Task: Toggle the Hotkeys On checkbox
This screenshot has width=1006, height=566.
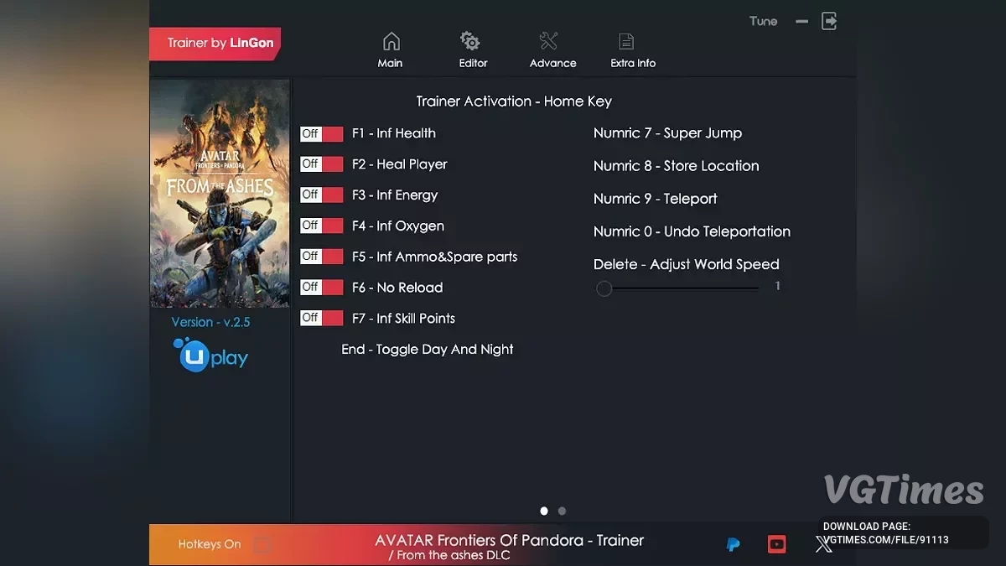Action: click(x=262, y=545)
